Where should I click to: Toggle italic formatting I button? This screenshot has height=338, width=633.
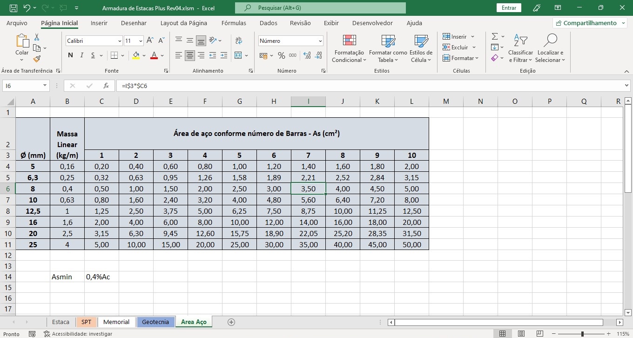click(x=82, y=55)
